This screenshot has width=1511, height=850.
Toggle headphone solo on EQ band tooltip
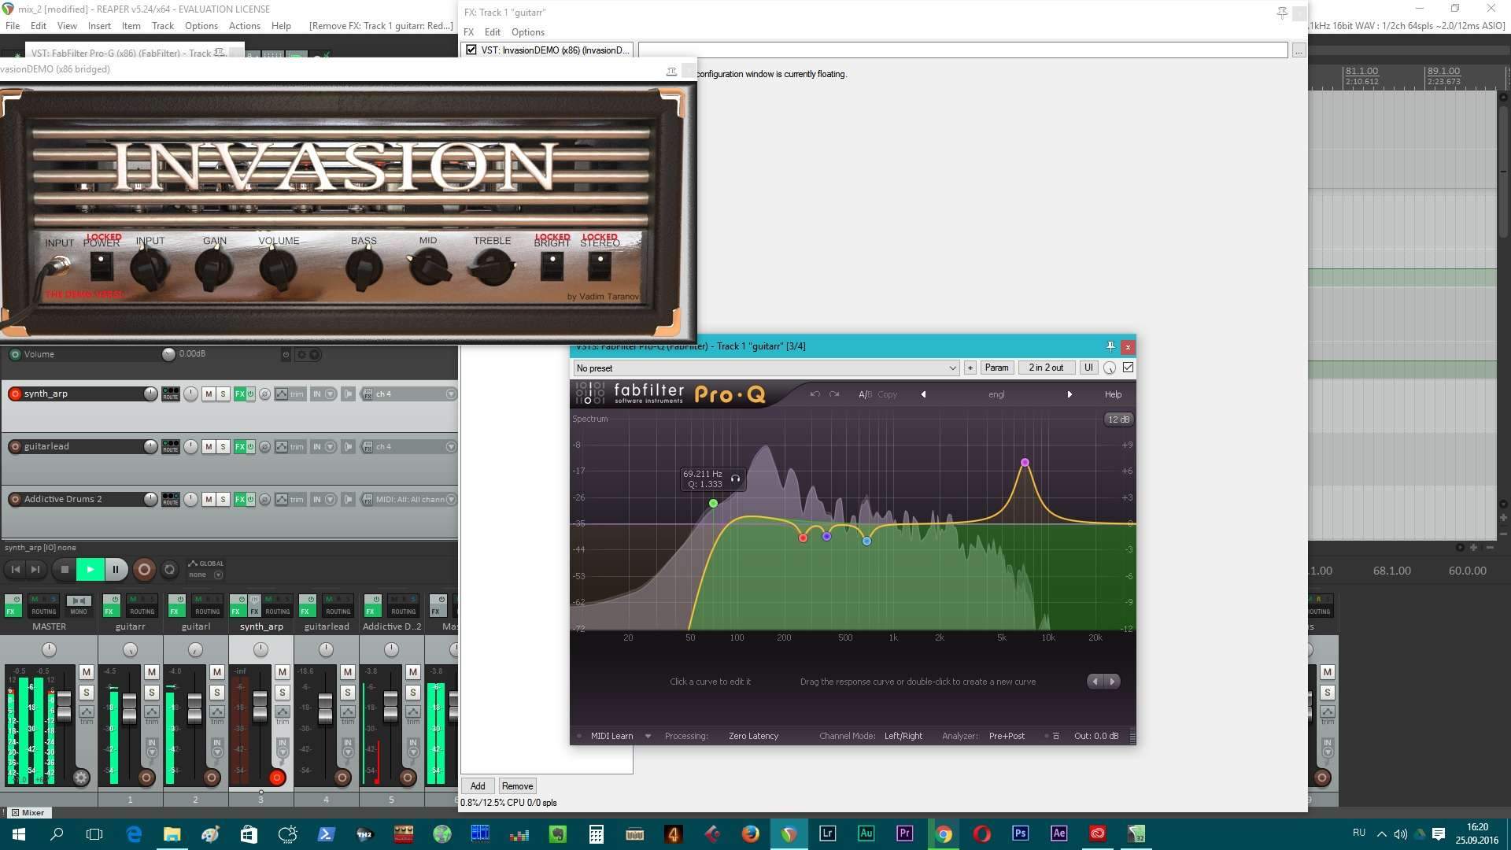(735, 479)
